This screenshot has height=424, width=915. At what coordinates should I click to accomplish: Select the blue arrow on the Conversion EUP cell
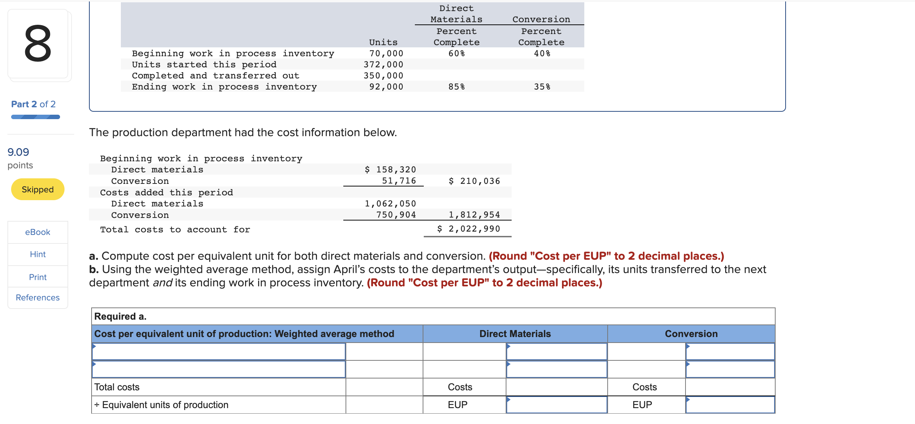689,400
